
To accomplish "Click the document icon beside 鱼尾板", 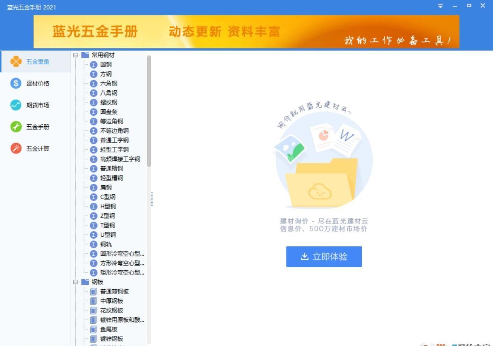I will coord(93,329).
